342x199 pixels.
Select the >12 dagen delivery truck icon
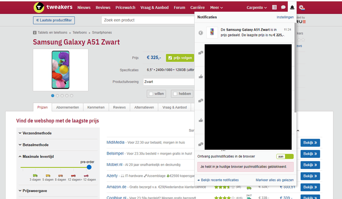pos(86,175)
